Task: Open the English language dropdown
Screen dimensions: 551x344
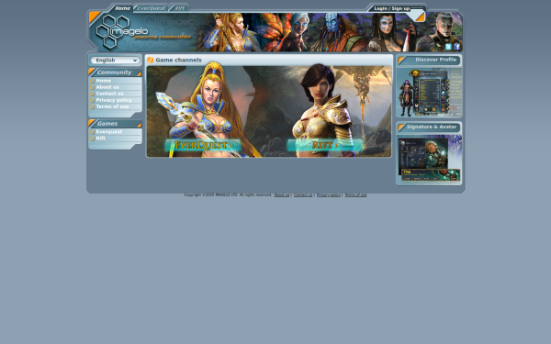Action: point(115,61)
